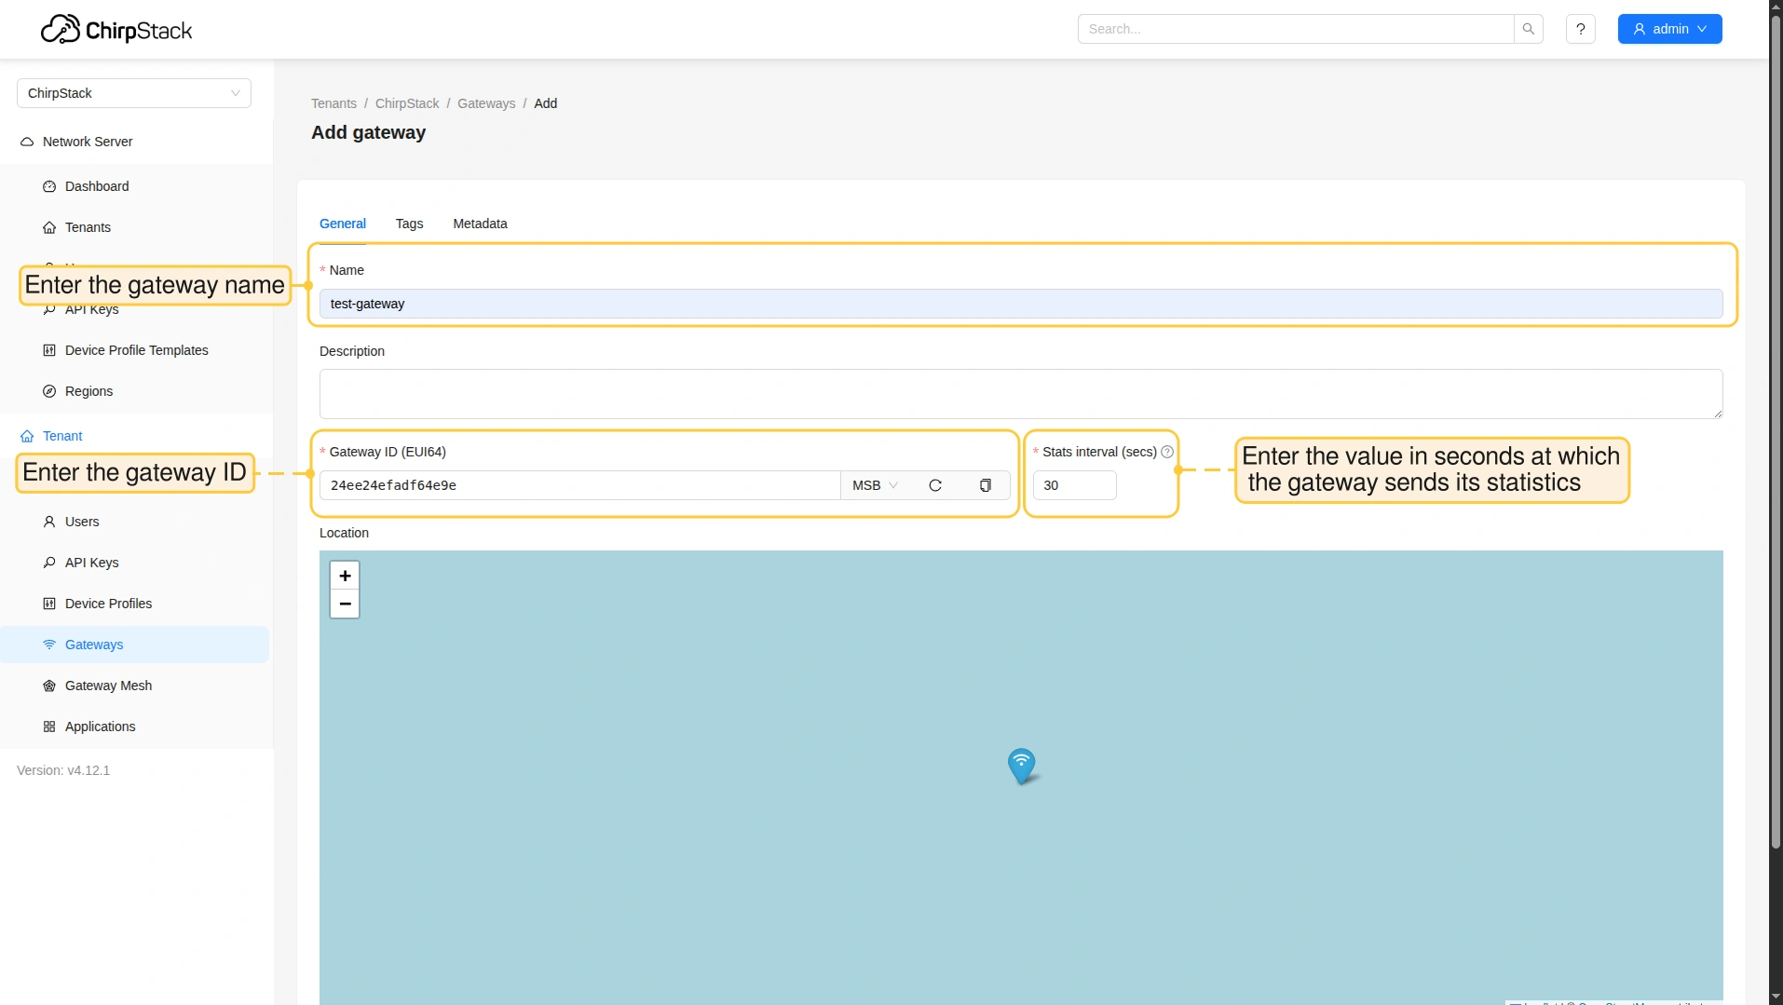Screen dimensions: 1783x1005
Task: Open Gateway Mesh in the sidebar
Action: click(108, 686)
